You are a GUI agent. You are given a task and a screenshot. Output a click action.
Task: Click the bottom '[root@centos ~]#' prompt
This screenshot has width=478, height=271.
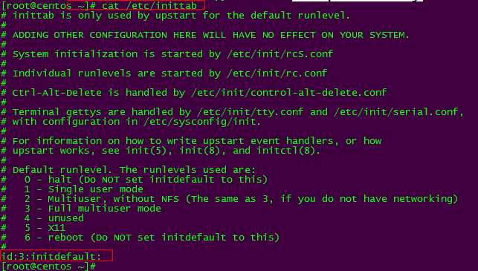[48, 267]
